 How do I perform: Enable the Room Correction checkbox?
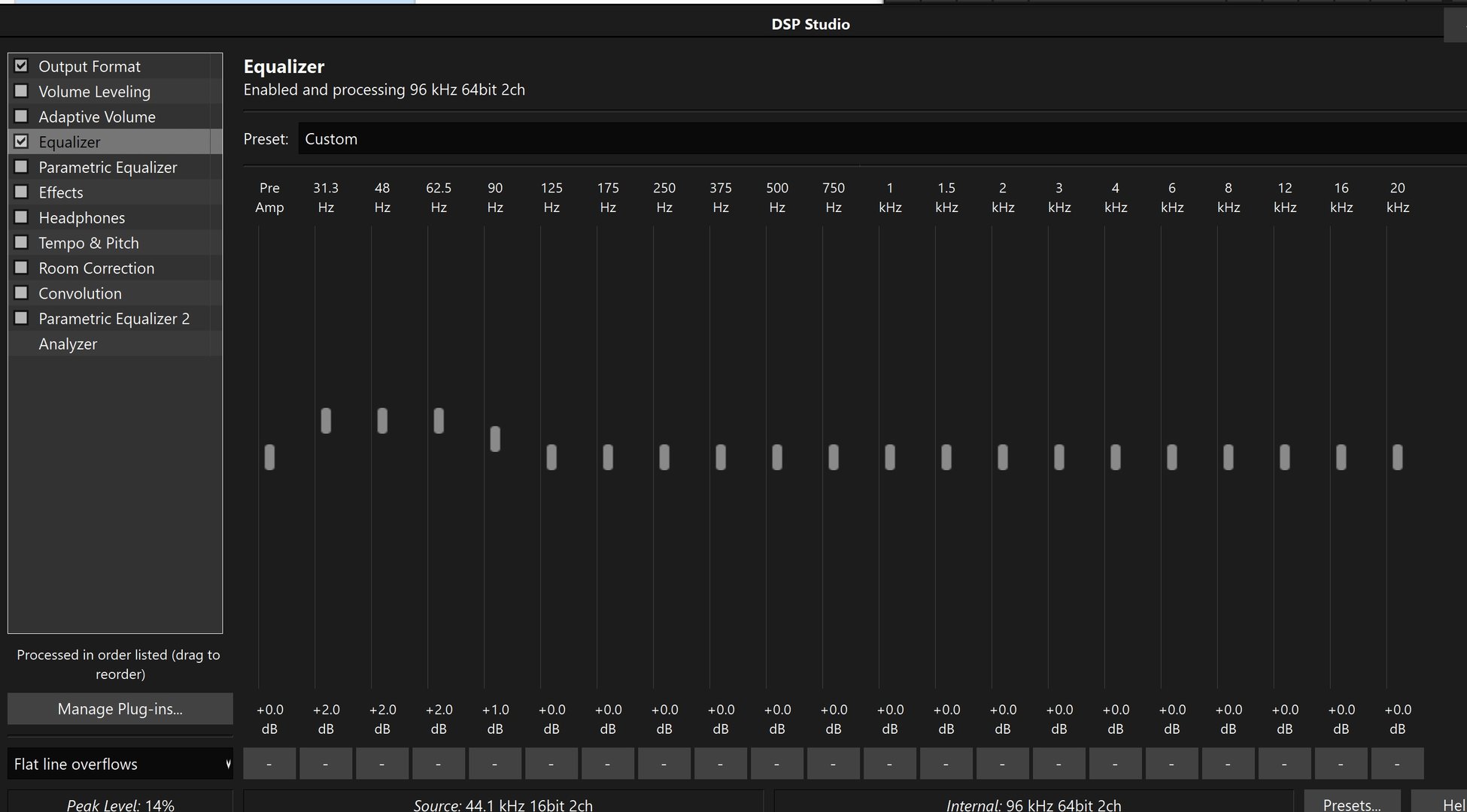(x=21, y=268)
